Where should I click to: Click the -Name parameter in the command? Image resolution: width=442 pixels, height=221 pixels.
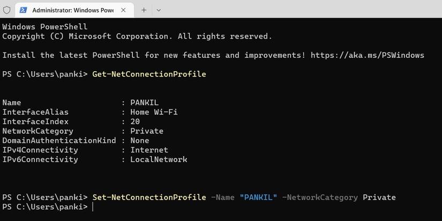tap(223, 197)
